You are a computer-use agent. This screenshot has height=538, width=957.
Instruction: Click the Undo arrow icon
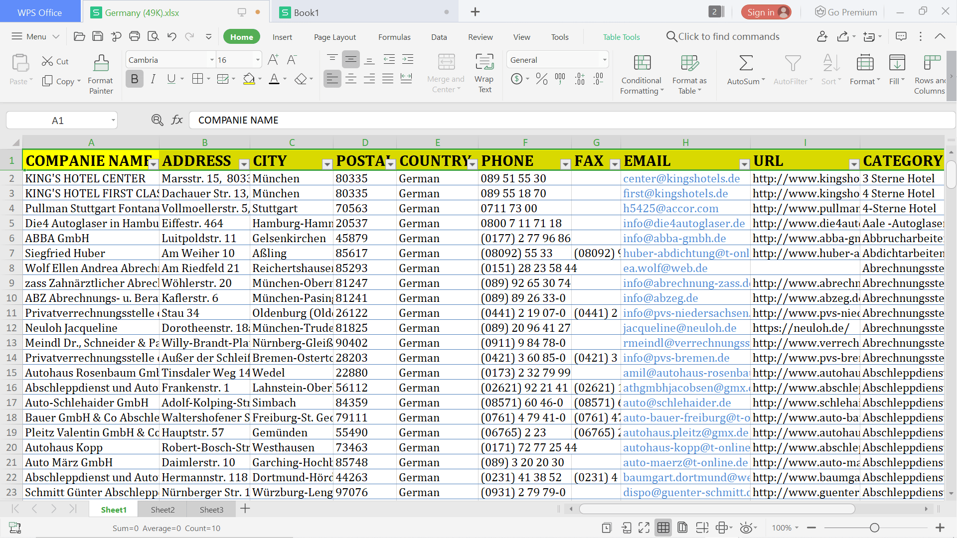pos(171,36)
